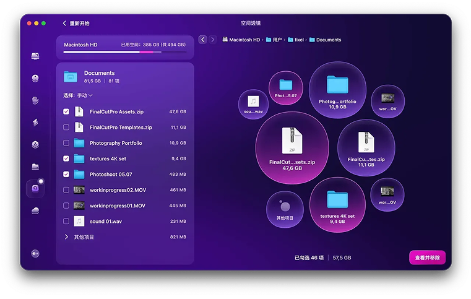
Task: Select the Space Lens sidebar icon
Action: (x=35, y=188)
